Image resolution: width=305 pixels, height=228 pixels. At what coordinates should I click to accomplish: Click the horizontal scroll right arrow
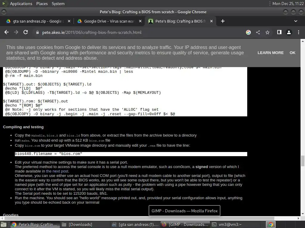point(298,218)
